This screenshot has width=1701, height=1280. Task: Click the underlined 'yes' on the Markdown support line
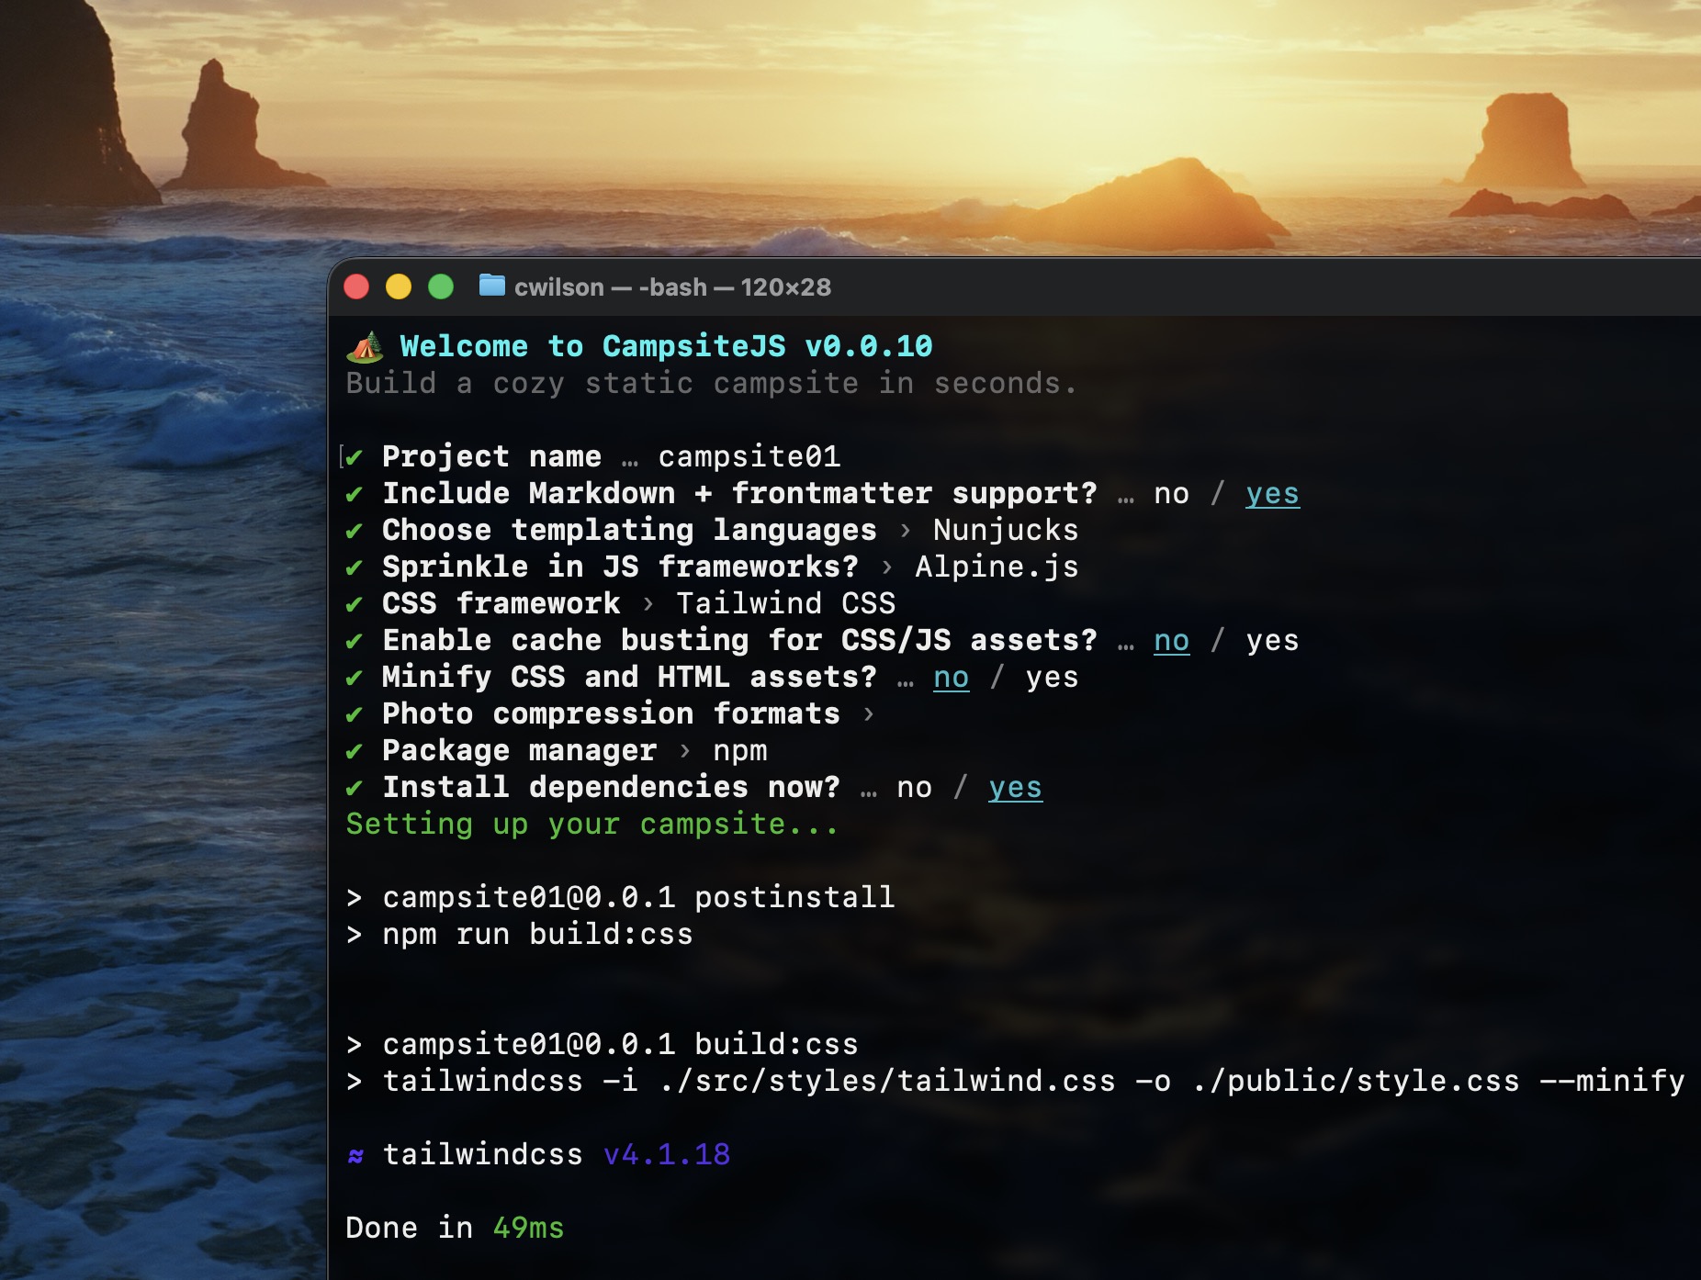1272,494
